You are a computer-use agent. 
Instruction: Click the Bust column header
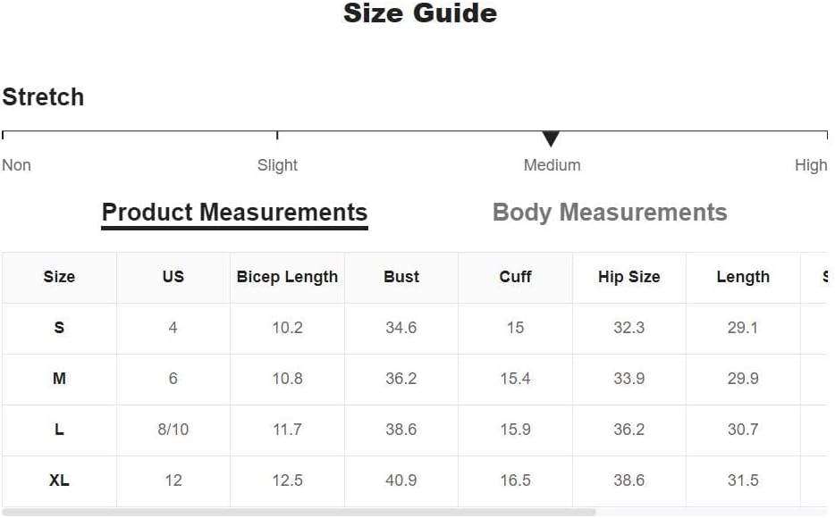pyautogui.click(x=401, y=277)
